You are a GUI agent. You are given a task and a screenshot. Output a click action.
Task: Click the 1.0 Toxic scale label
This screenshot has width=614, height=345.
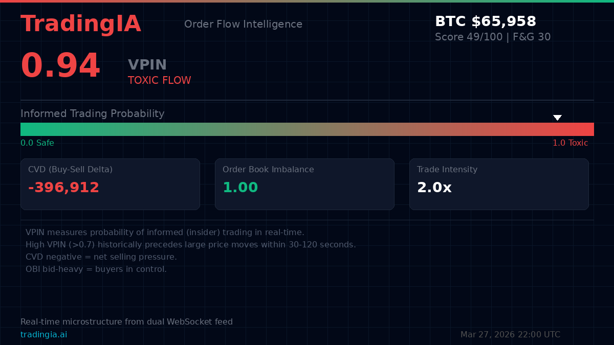tap(570, 143)
